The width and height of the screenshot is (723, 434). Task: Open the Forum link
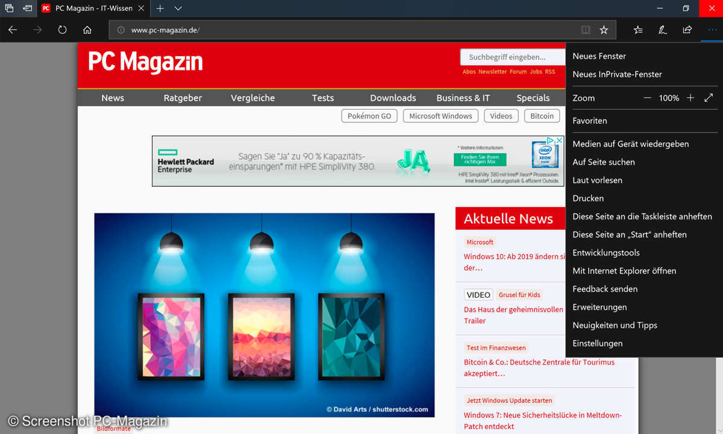[518, 72]
